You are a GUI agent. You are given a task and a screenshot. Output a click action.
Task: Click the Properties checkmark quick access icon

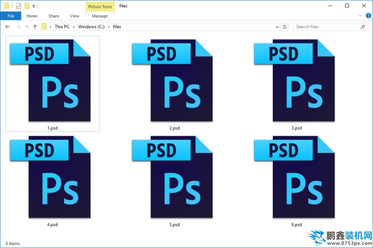pyautogui.click(x=19, y=6)
